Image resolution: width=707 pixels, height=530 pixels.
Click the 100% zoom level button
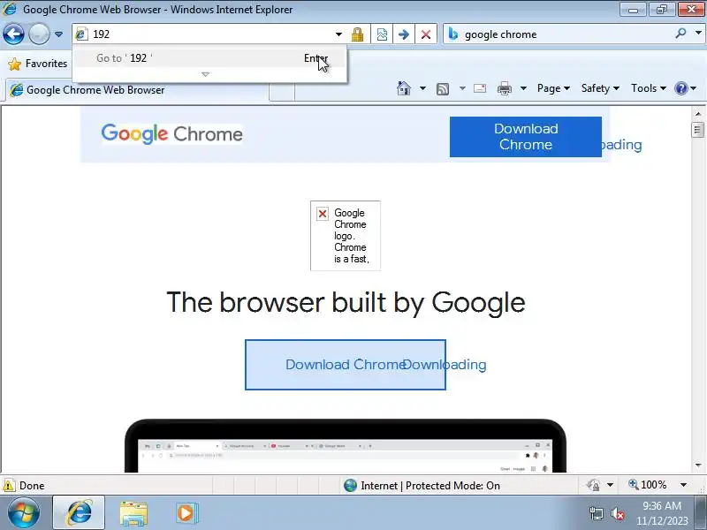648,485
